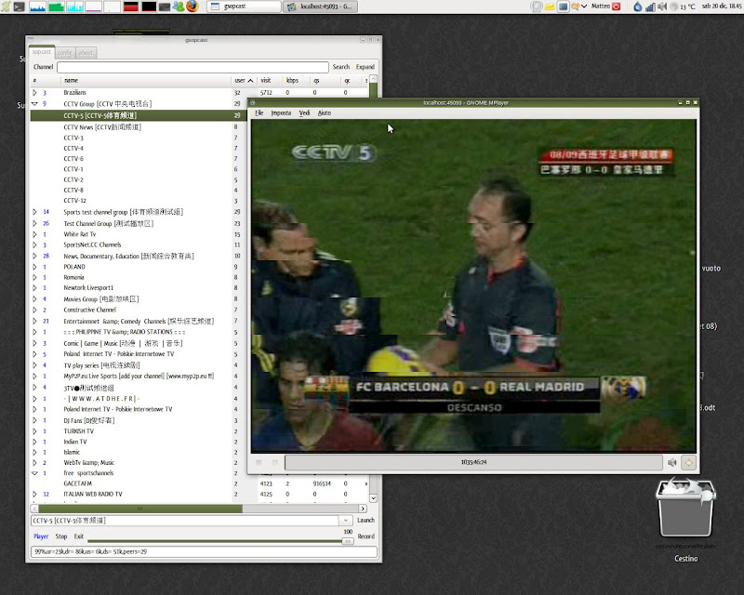Open the weather applet showing 13 °C
744x595 pixels.
683,7
